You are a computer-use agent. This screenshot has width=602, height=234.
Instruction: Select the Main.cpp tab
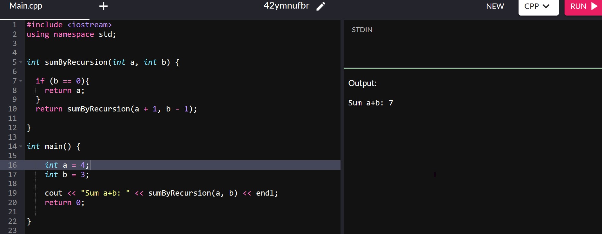pos(26,6)
